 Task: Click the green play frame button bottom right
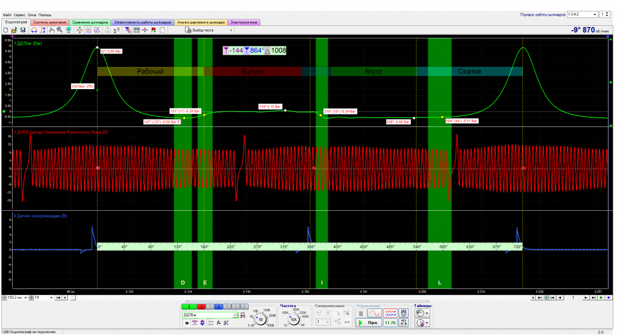pyautogui.click(x=601, y=297)
